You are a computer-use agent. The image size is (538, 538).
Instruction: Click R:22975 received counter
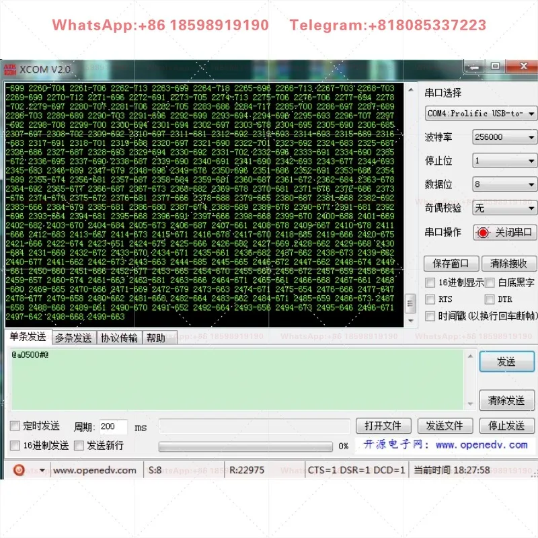click(247, 470)
